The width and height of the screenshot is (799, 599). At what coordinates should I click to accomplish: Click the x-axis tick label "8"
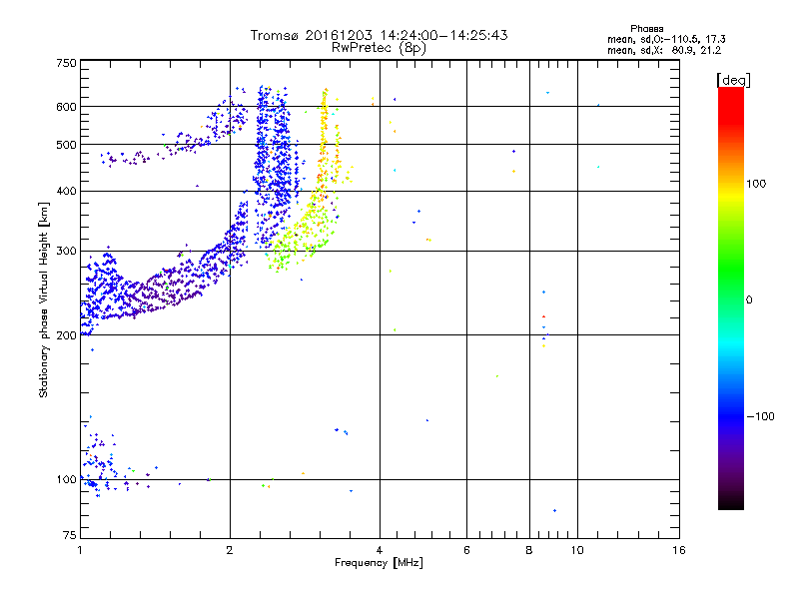(x=529, y=550)
